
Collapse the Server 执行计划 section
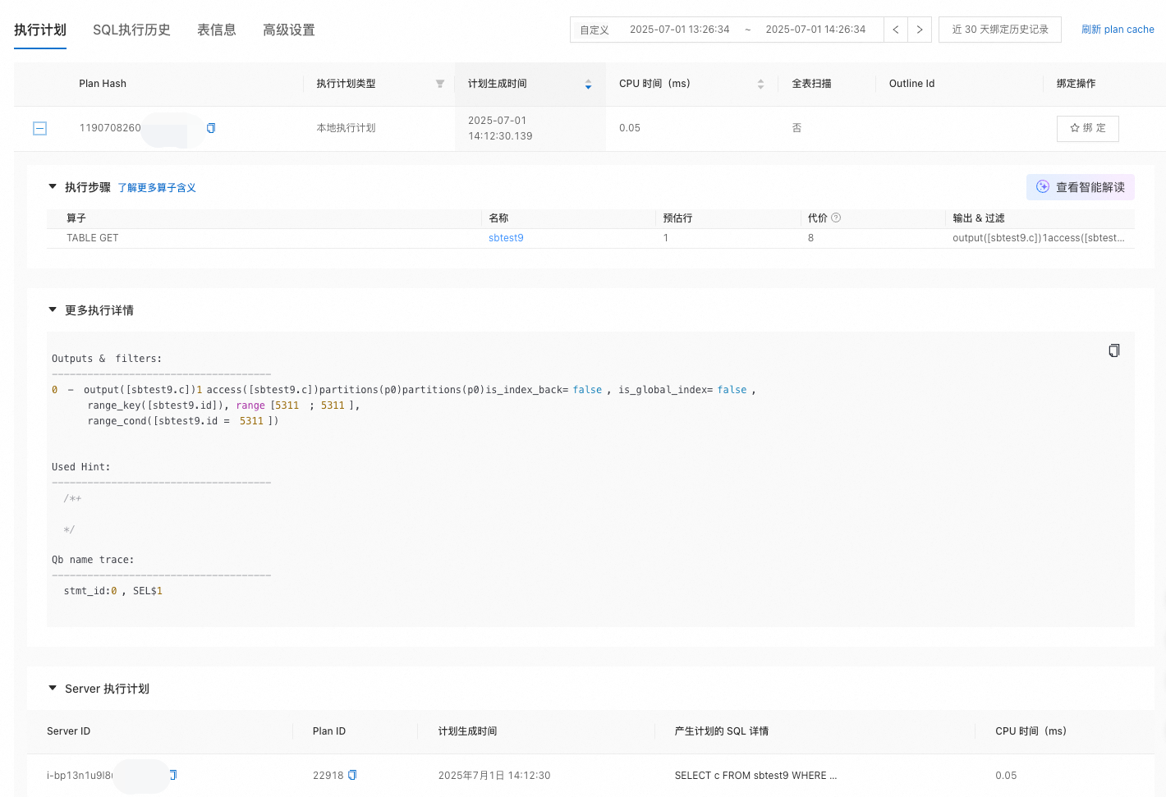(x=53, y=688)
